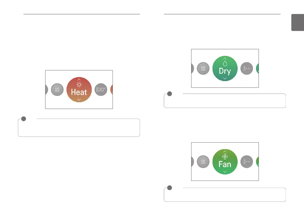Click the up chevron above Fan
Image resolution: width=304 pixels, height=214 pixels.
(225, 152)
